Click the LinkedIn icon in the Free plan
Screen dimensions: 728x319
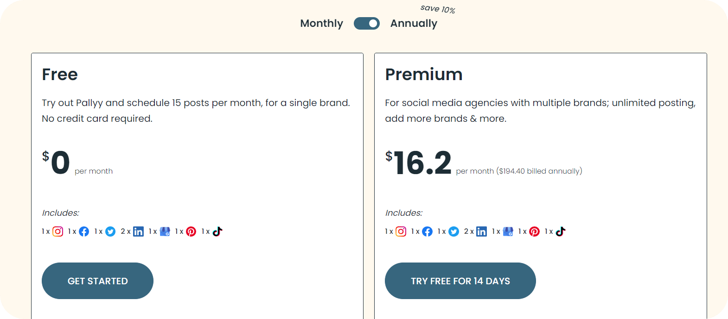(x=138, y=231)
